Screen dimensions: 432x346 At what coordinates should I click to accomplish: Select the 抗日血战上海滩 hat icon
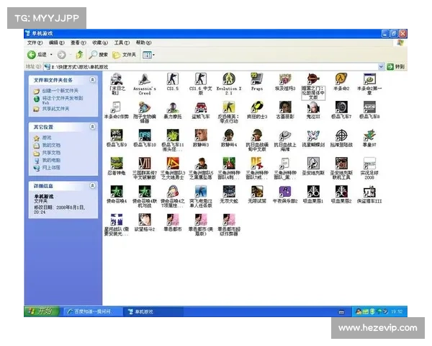click(285, 136)
